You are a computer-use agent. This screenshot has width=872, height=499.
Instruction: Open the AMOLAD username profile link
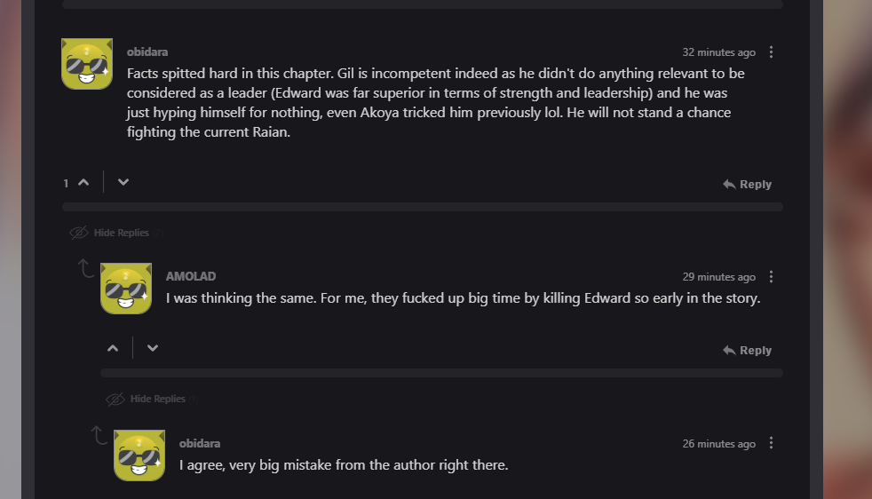pyautogui.click(x=191, y=276)
